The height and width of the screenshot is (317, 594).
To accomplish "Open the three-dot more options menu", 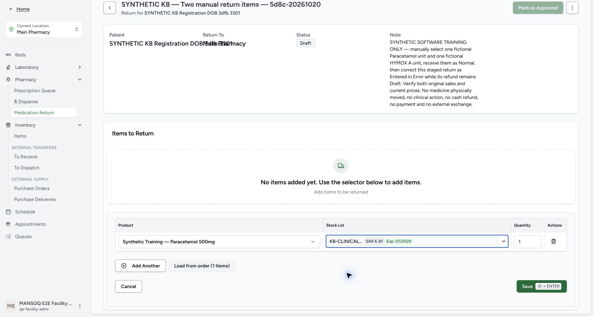I will click(x=572, y=8).
